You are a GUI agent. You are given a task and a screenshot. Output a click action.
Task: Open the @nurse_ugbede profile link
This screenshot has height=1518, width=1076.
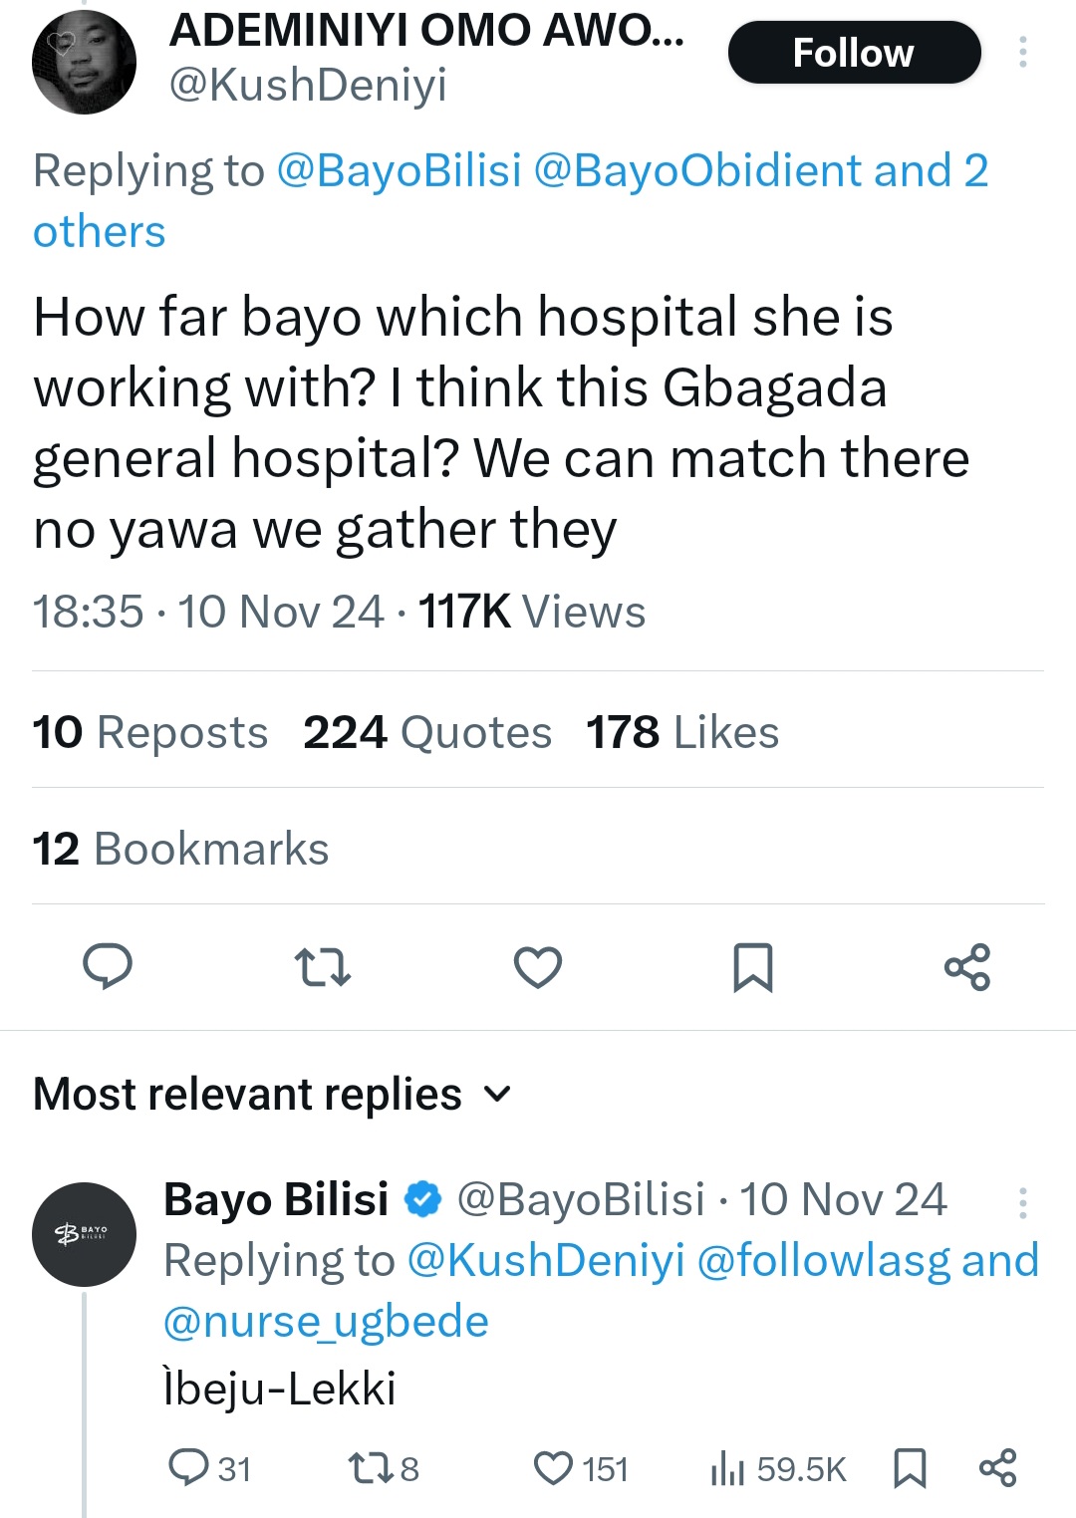[x=326, y=1322]
